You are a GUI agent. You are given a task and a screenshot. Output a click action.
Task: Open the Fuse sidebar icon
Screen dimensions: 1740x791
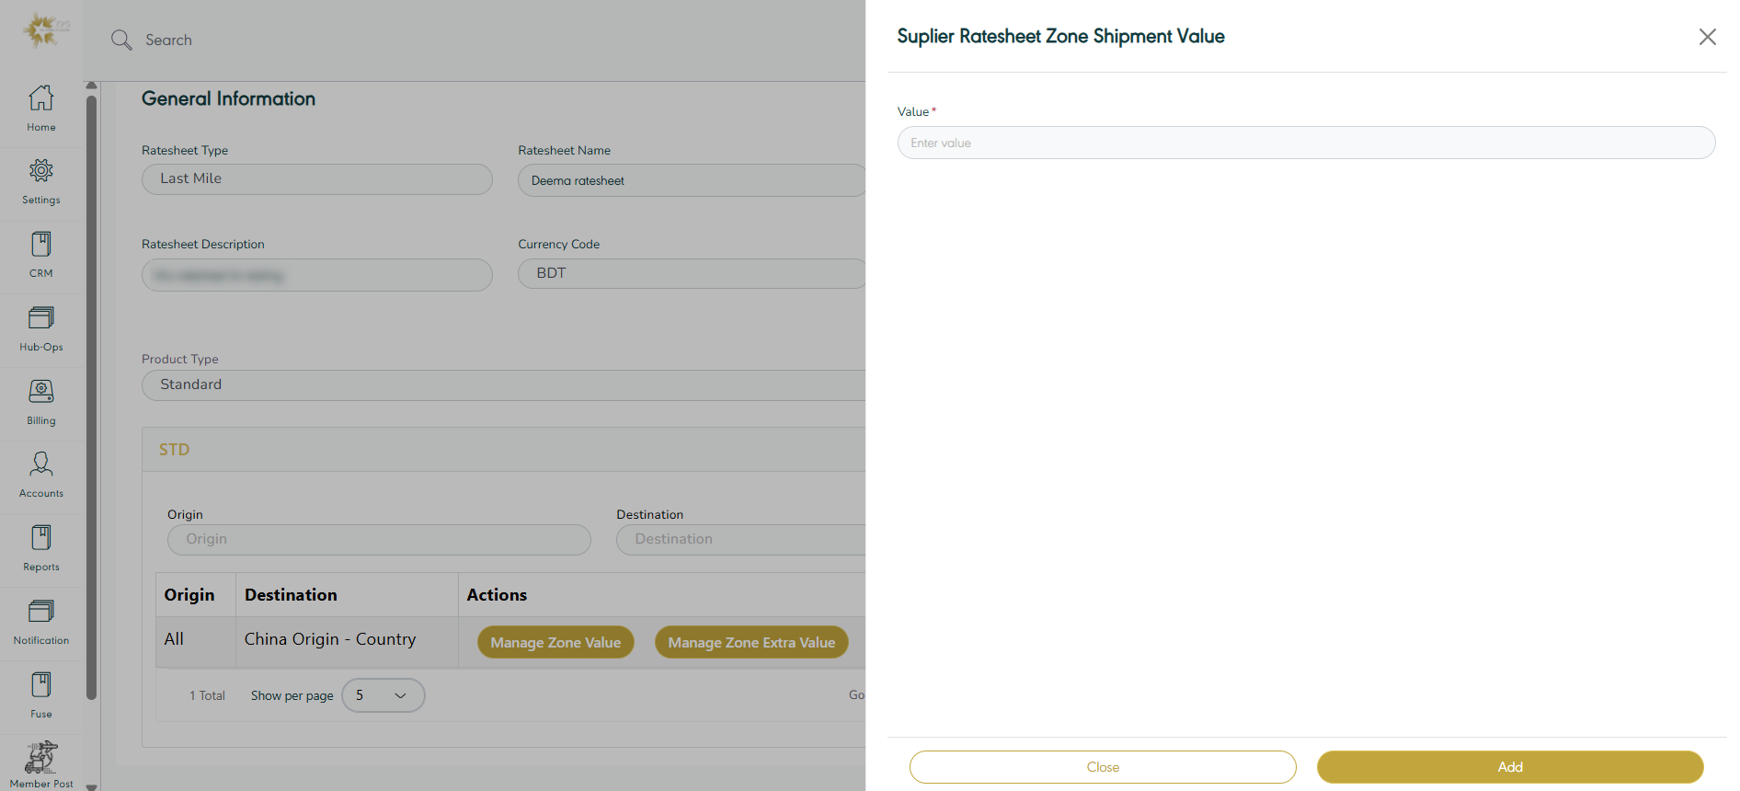pos(41,685)
